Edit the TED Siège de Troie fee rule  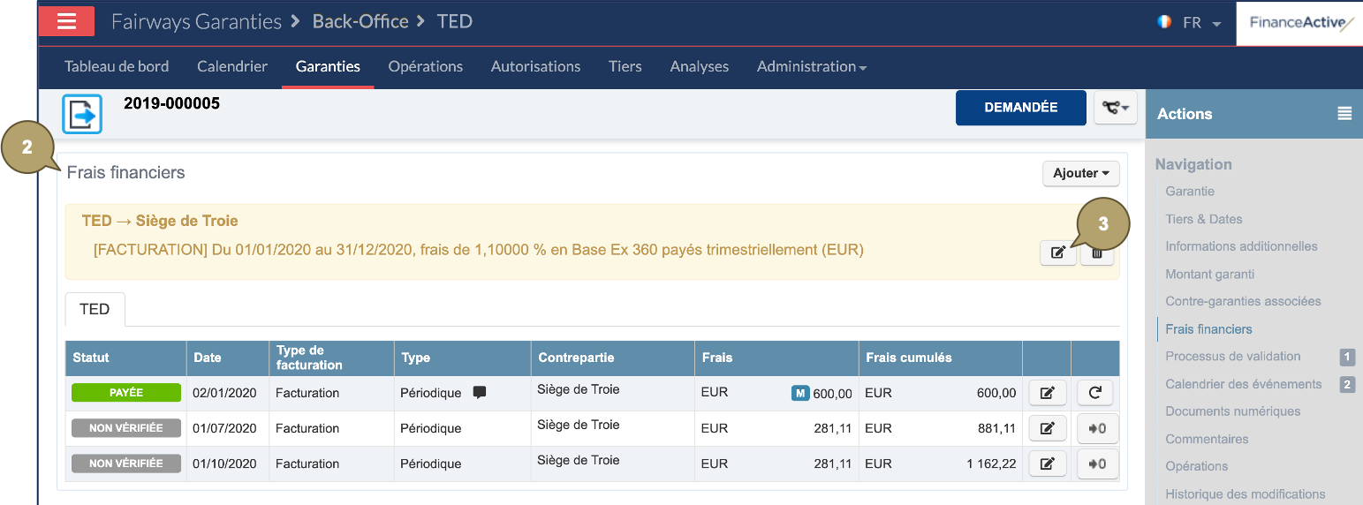1057,253
